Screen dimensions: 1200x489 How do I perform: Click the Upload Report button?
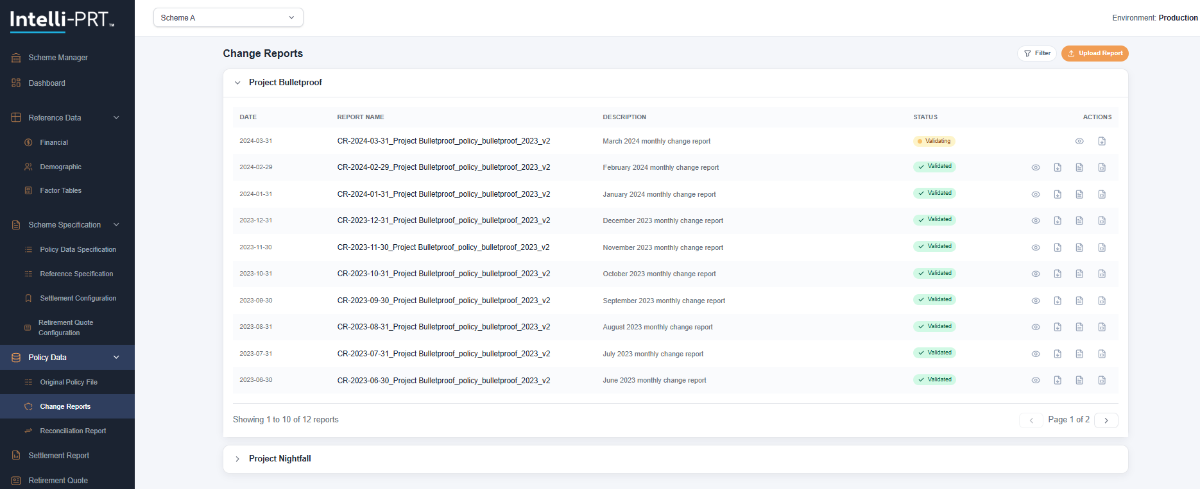pos(1095,53)
